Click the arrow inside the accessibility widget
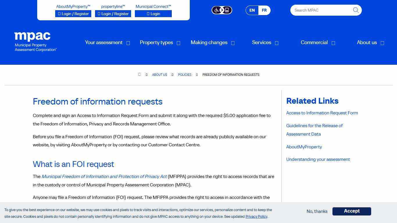The width and height of the screenshot is (397, 223). point(222,10)
